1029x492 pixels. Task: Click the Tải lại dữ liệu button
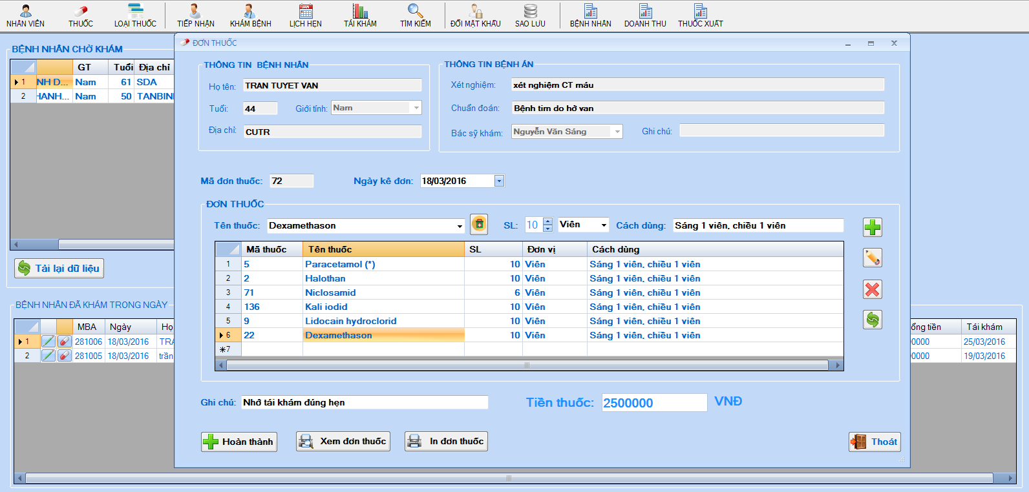(59, 268)
